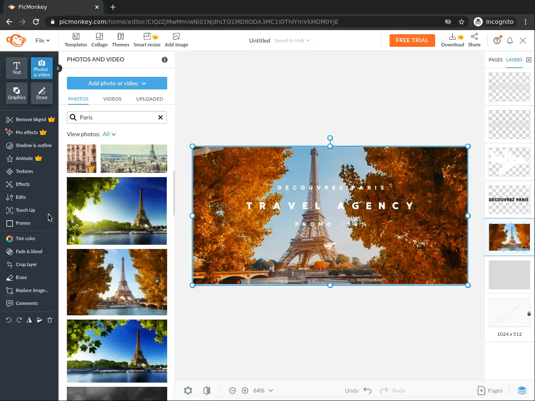This screenshot has width=535, height=401.
Task: Open Pro effects
Action: pyautogui.click(x=26, y=132)
